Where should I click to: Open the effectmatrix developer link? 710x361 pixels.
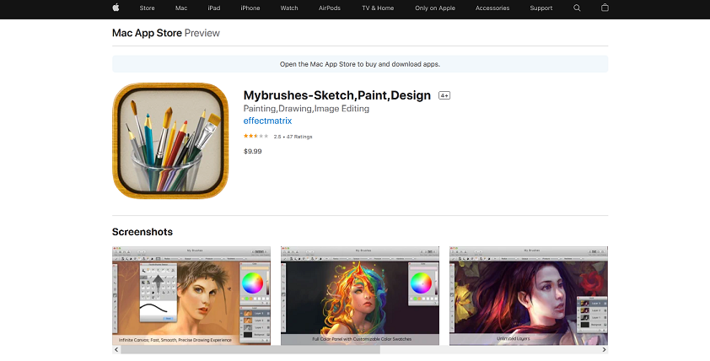coord(267,121)
